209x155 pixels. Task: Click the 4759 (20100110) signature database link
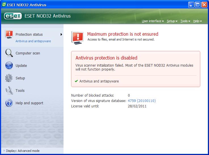pos(142,101)
